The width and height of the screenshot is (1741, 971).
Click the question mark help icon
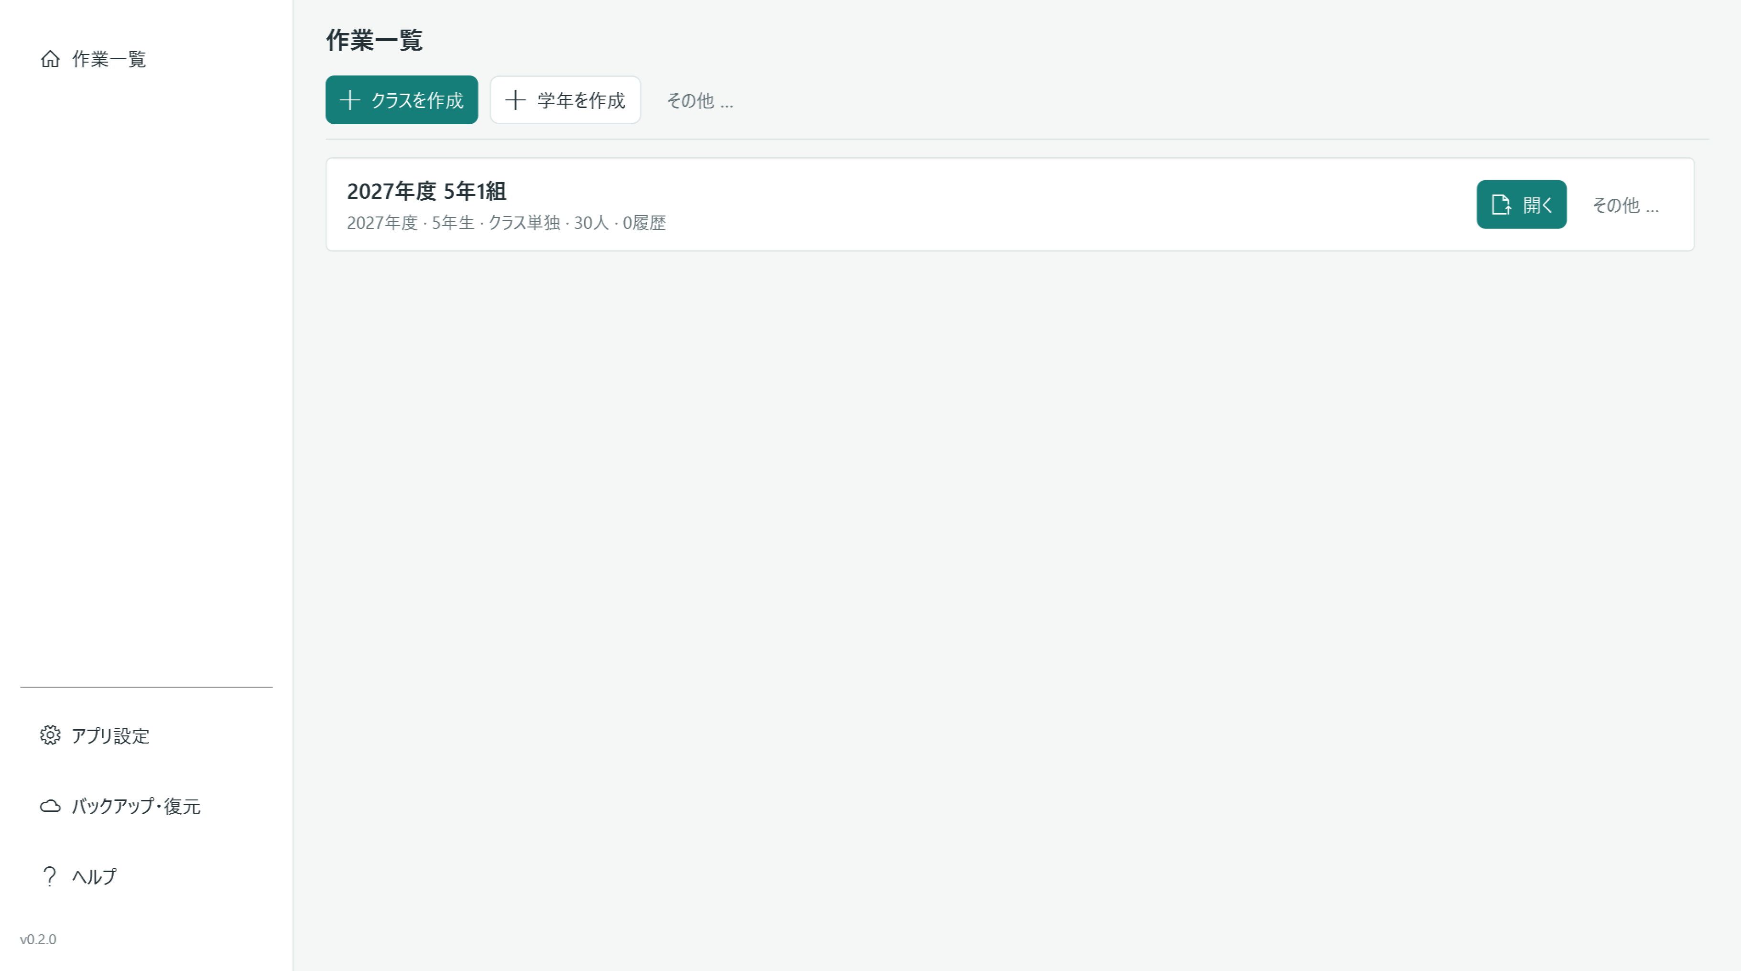pyautogui.click(x=49, y=876)
